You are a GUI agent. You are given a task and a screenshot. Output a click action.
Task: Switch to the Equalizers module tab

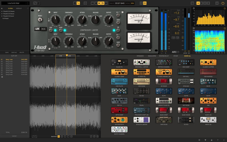[152, 56]
